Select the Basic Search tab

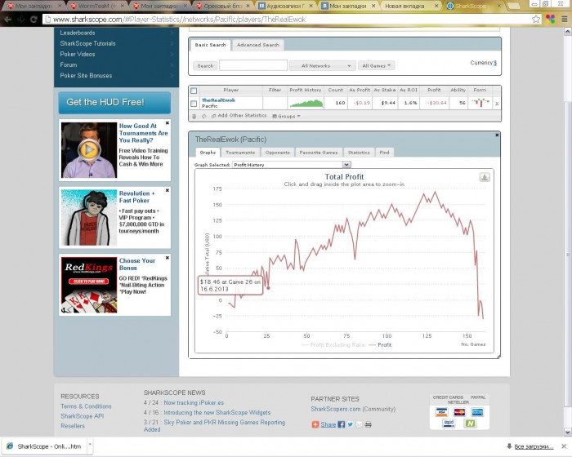(x=211, y=45)
